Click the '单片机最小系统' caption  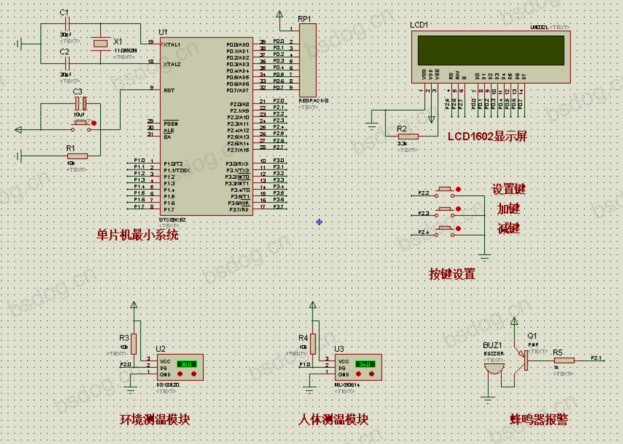(138, 236)
